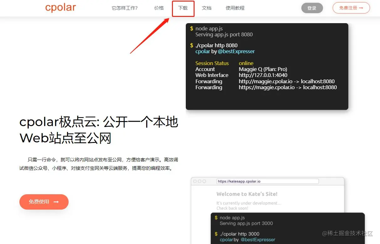
Task: Click 'Check back soon!' text
Action: 232,208
